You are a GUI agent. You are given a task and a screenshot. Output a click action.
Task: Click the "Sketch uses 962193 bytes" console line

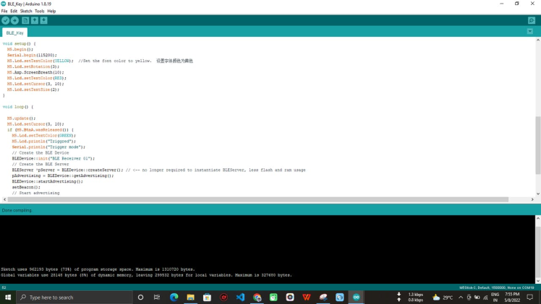pyautogui.click(x=98, y=269)
